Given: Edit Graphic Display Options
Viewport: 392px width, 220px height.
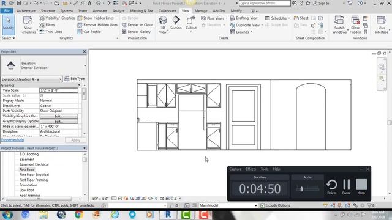Looking at the screenshot, I should pos(59,121).
